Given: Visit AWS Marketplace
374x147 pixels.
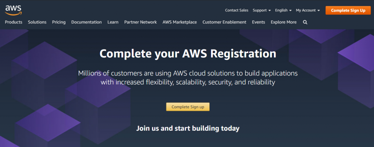Looking at the screenshot, I should tap(180, 22).
